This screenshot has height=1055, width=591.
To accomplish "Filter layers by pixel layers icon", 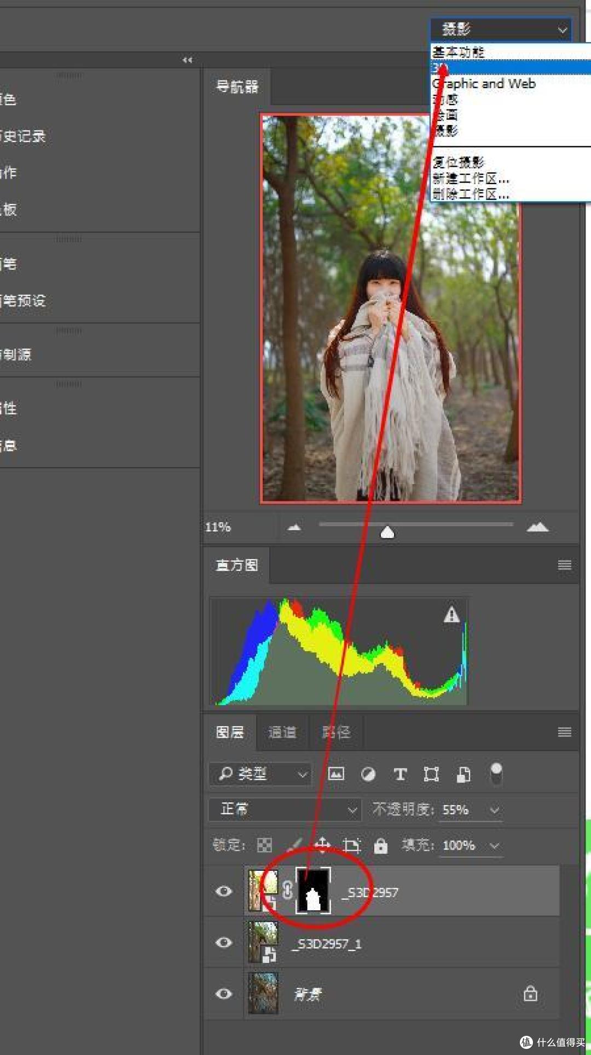I will (336, 774).
